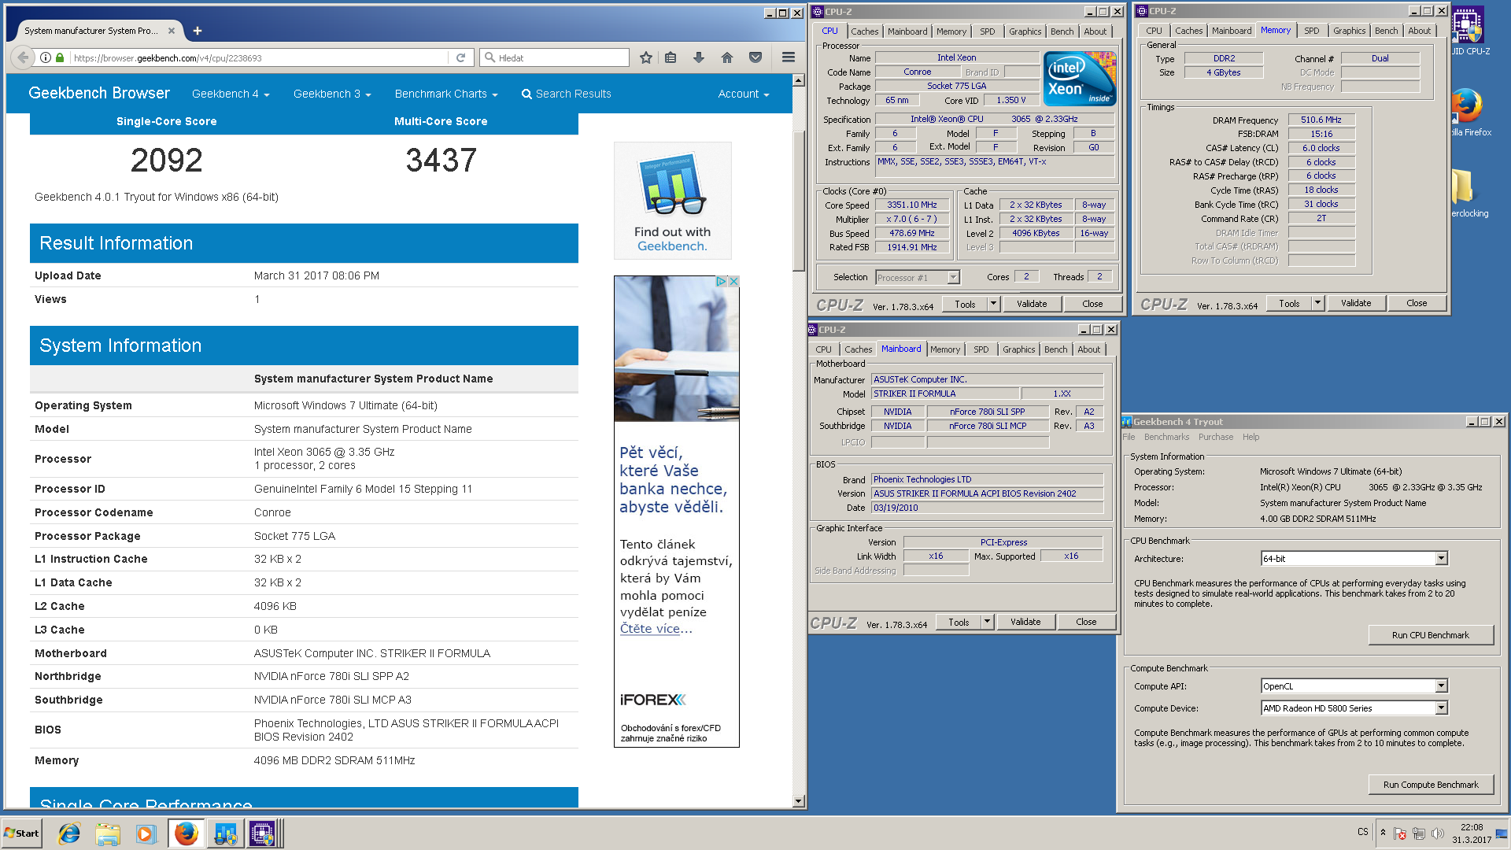Viewport: 1511px width, 850px height.
Task: Click the CS language indicator in tray
Action: tap(1362, 832)
